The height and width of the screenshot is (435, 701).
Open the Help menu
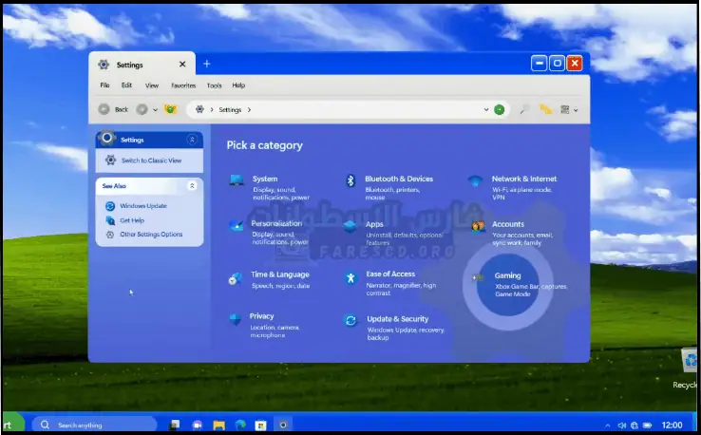[x=238, y=85]
